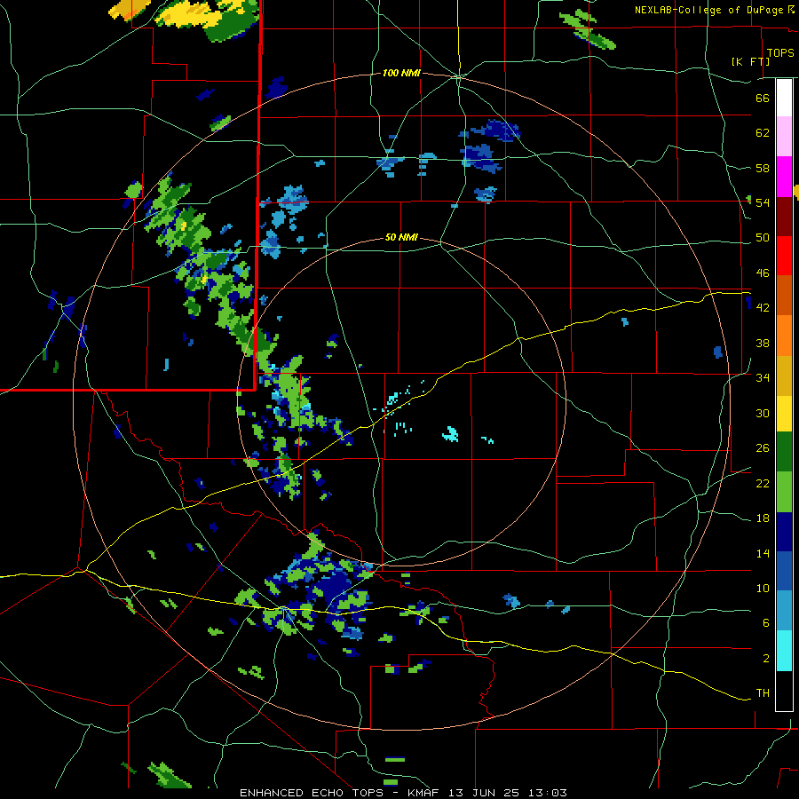Select the magenta segment in the color scale
Viewport: 799px width, 799px height.
pyautogui.click(x=784, y=177)
